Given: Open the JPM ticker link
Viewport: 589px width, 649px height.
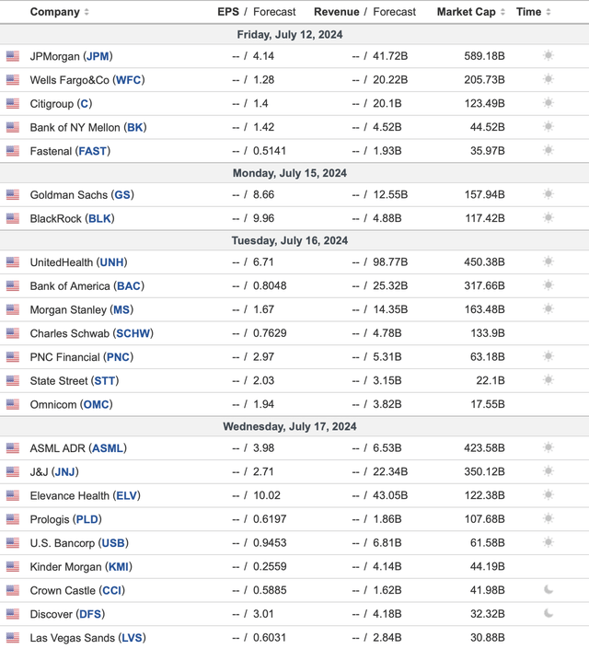Looking at the screenshot, I should tap(98, 56).
